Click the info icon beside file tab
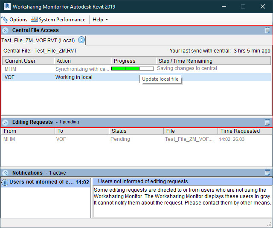The height and width of the screenshot is (228, 273). tap(81, 41)
